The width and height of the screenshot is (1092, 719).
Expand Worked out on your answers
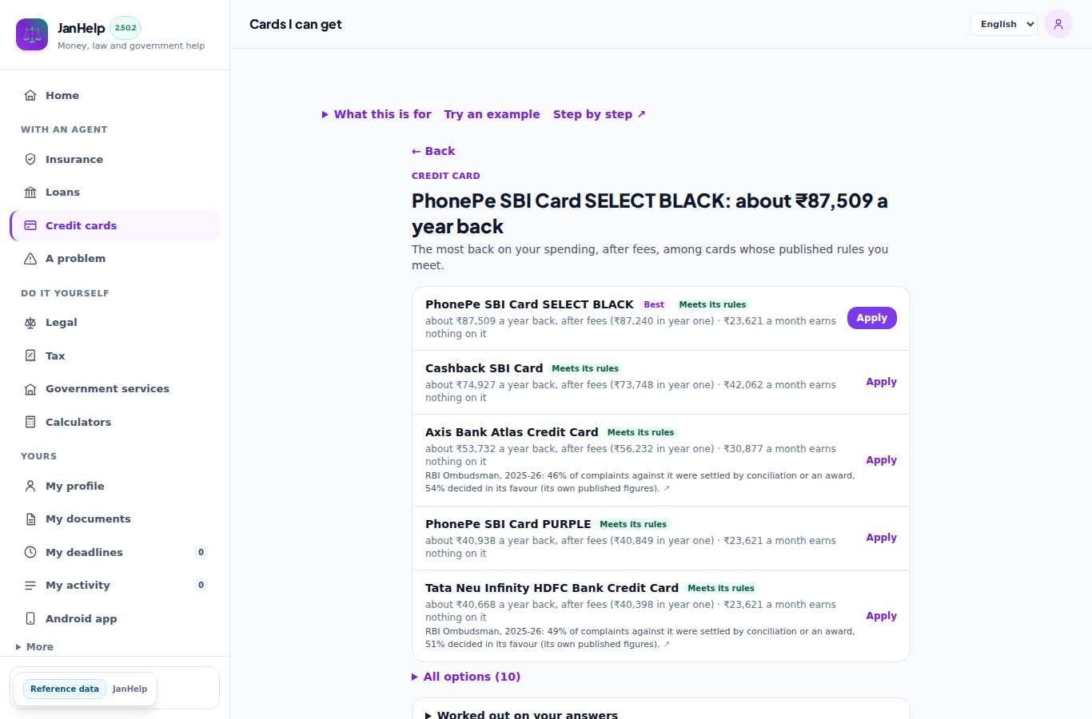pyautogui.click(x=521, y=715)
